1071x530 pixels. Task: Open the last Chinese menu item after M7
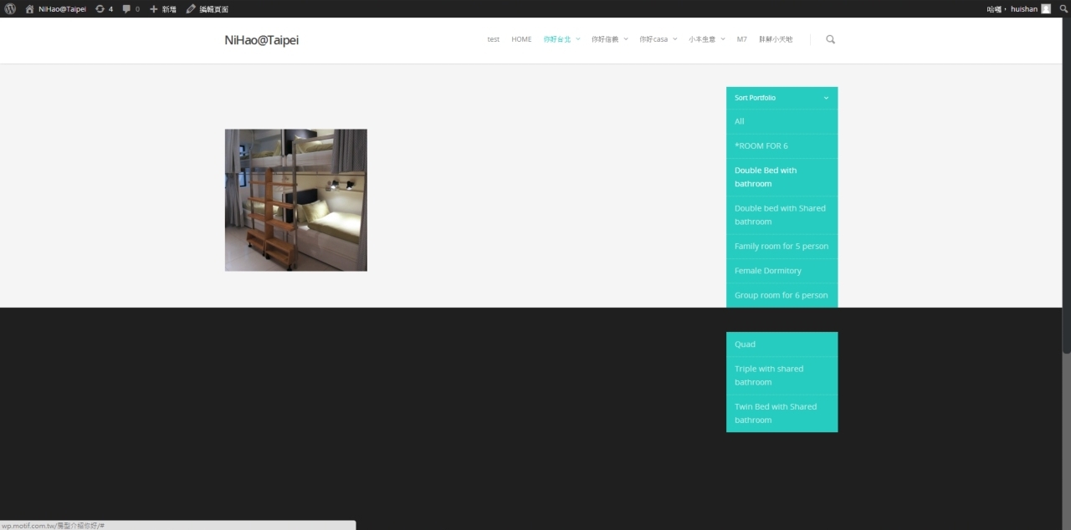click(x=776, y=39)
